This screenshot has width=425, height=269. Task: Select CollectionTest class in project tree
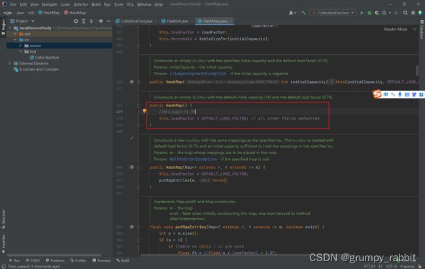click(x=44, y=57)
